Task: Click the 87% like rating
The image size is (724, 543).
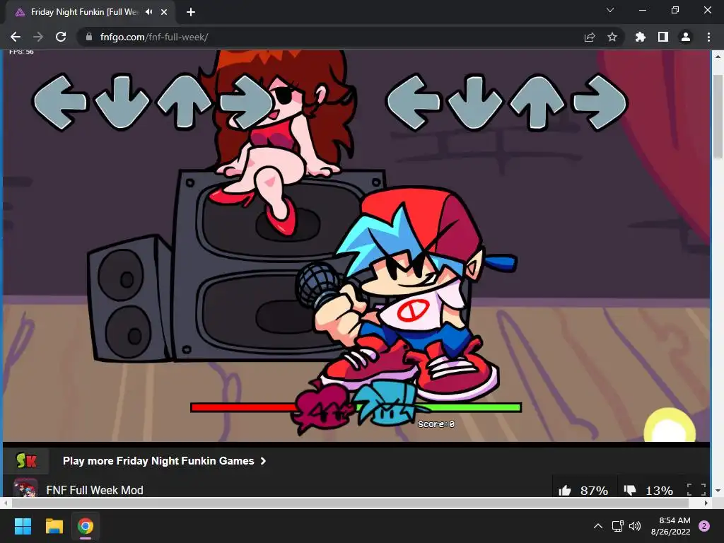Action: (x=594, y=491)
